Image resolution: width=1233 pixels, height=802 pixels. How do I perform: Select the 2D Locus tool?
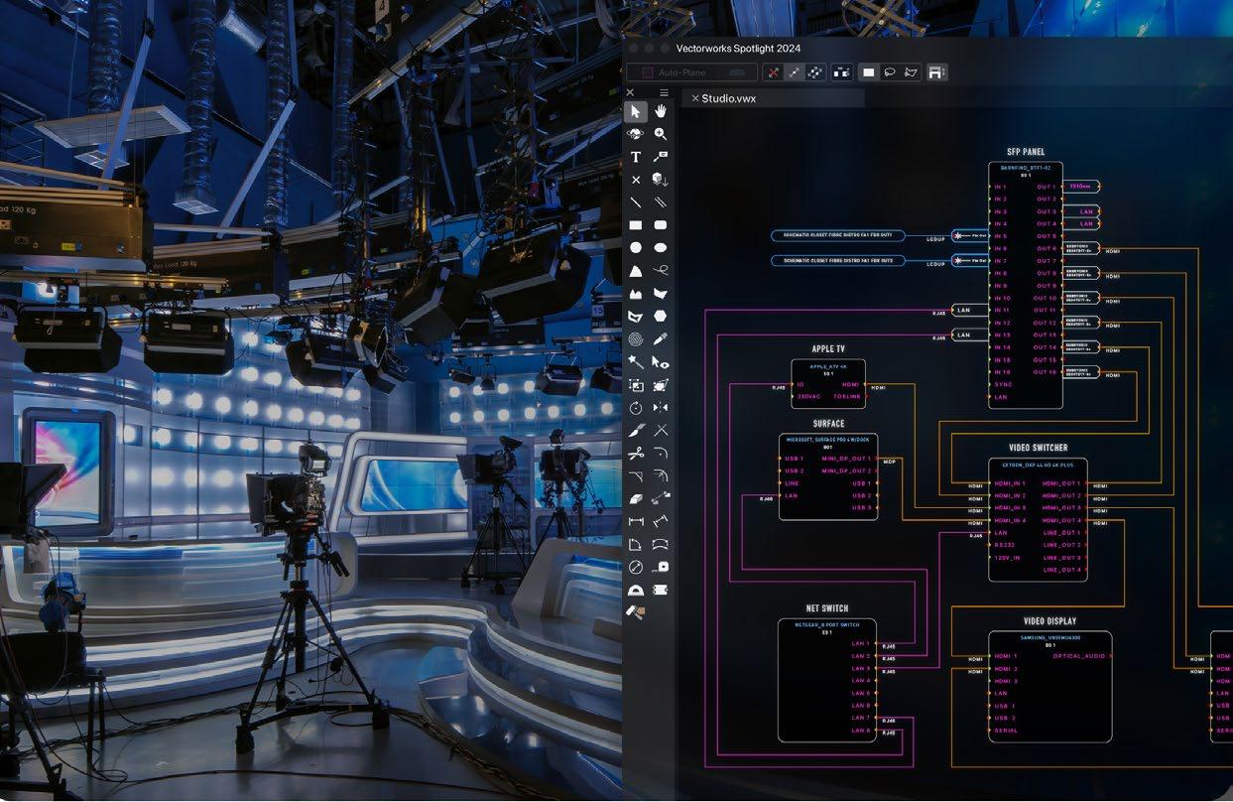pyautogui.click(x=636, y=180)
